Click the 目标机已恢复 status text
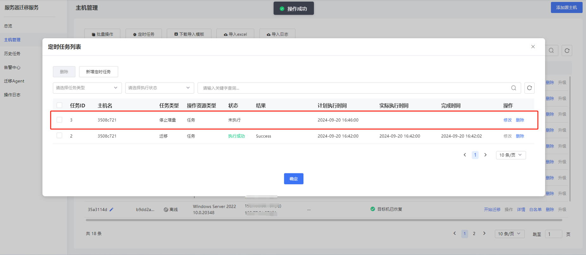The image size is (586, 255). coord(390,209)
